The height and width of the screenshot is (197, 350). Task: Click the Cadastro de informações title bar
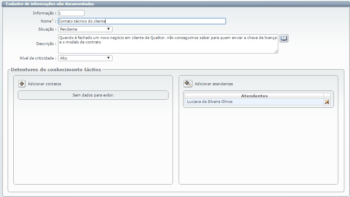pos(175,4)
